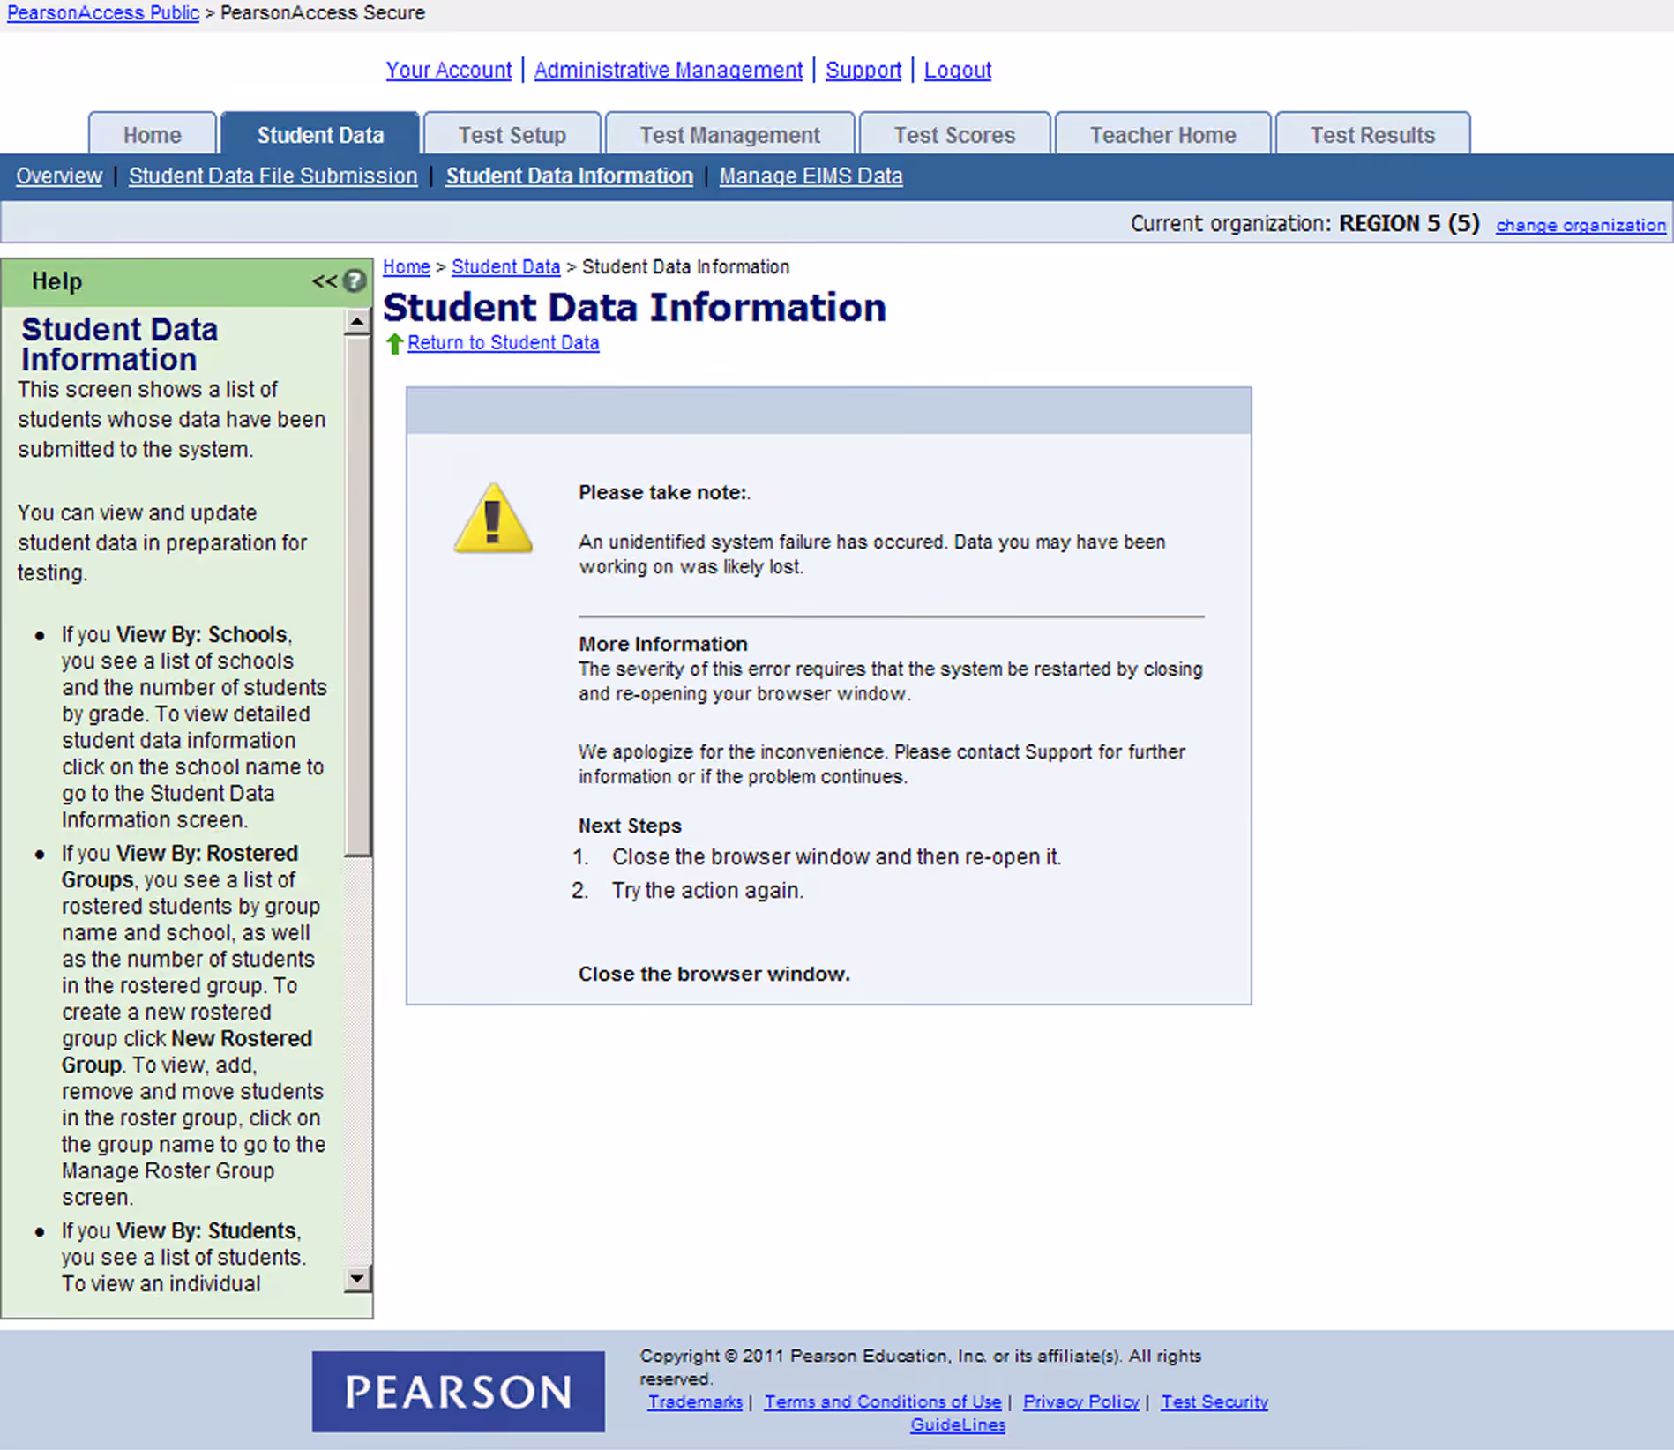Click the "Student Data Information" page heading
The width and height of the screenshot is (1674, 1450).
(635, 307)
